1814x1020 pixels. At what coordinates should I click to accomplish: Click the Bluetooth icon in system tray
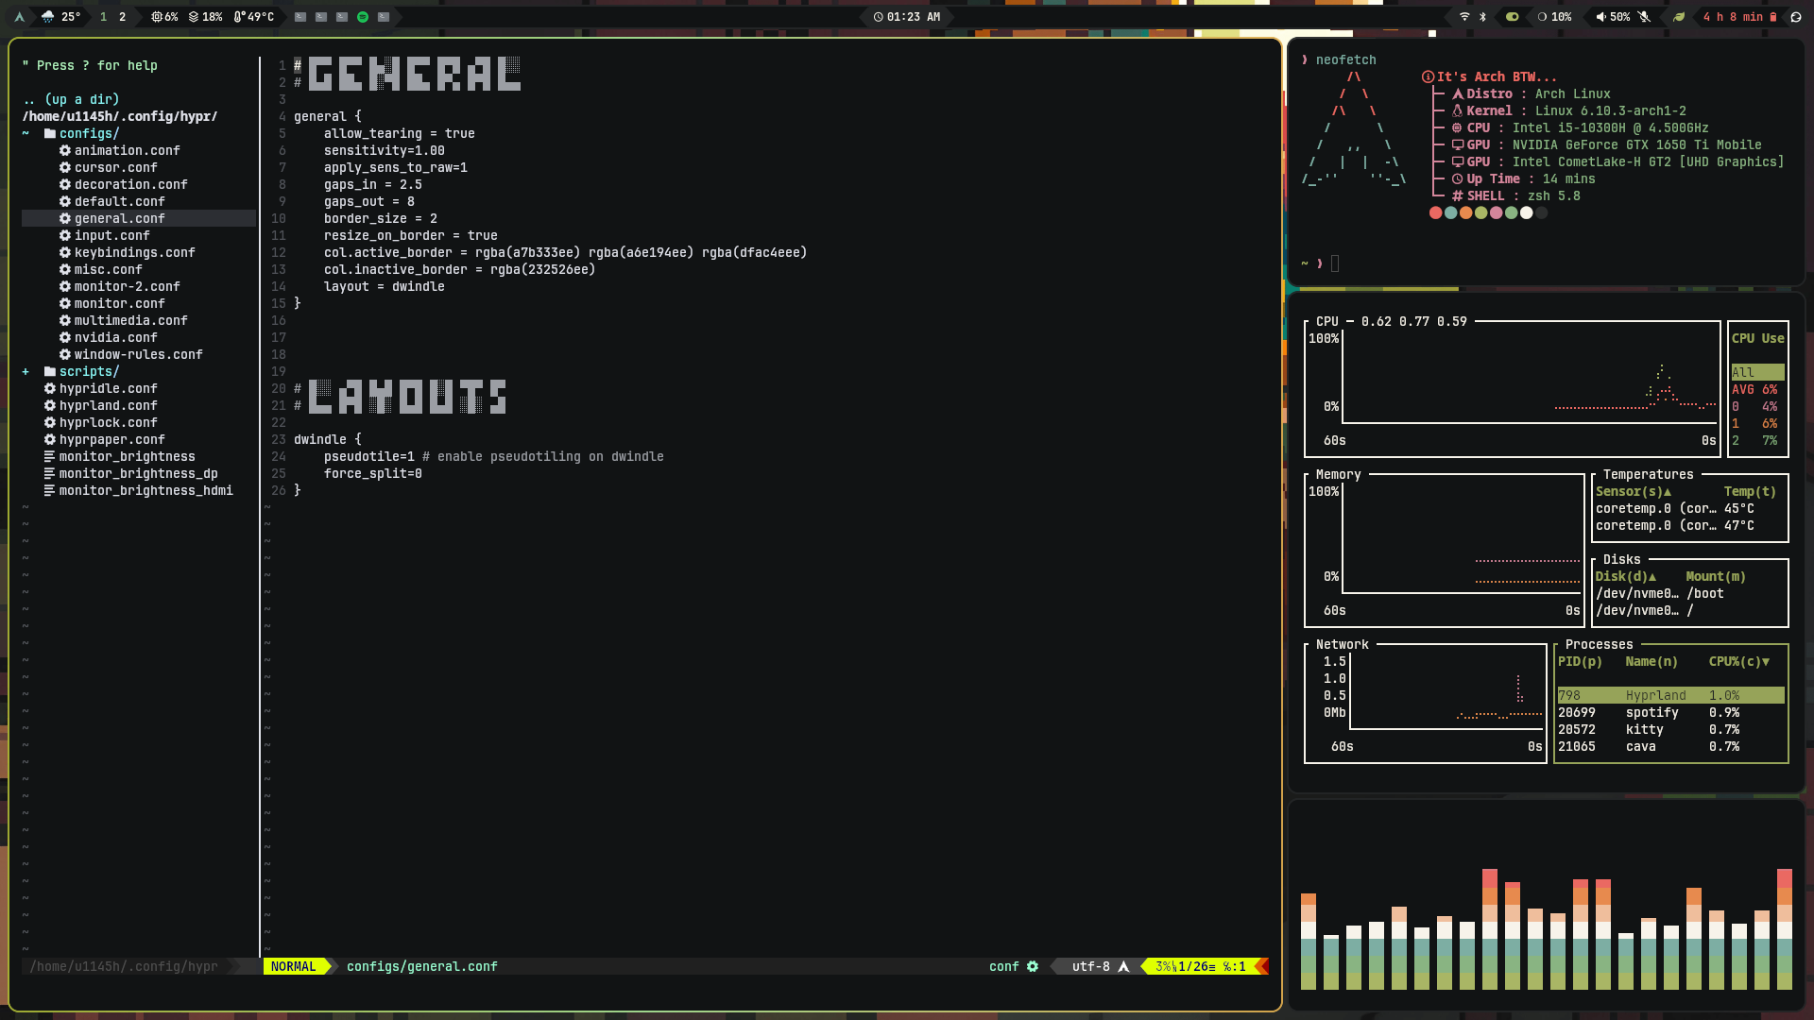tap(1483, 16)
